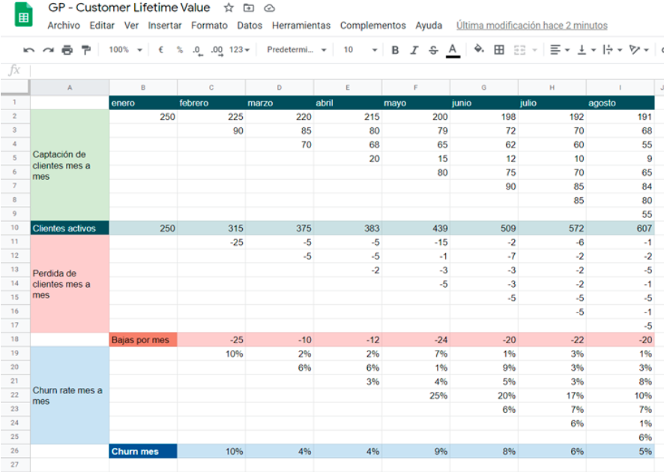The height and width of the screenshot is (472, 664).
Task: Select the cell with value 383
Action: [x=347, y=229]
